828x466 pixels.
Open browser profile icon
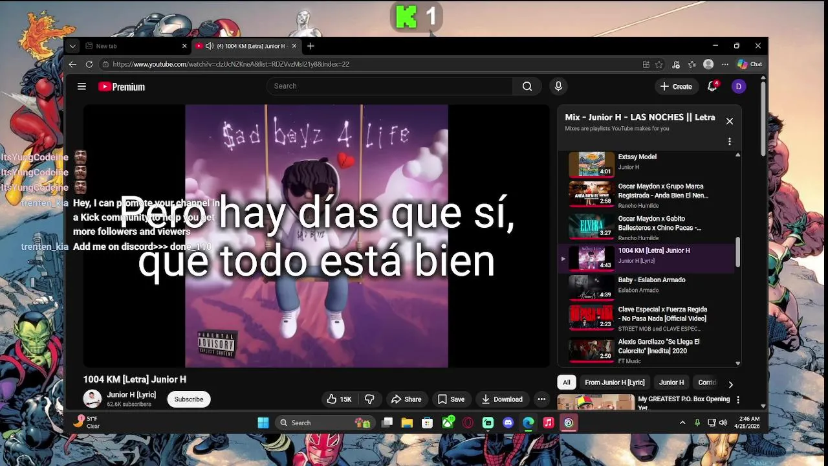pyautogui.click(x=708, y=64)
